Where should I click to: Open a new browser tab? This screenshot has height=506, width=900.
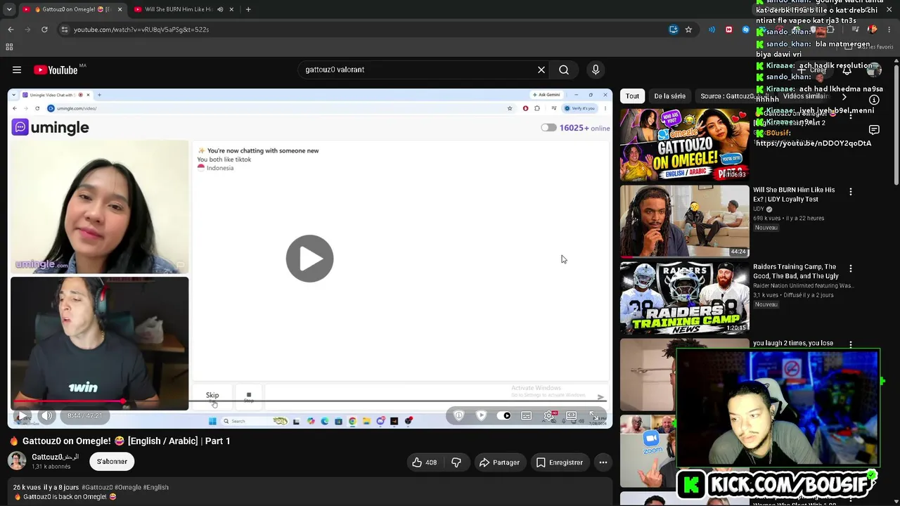pos(248,9)
